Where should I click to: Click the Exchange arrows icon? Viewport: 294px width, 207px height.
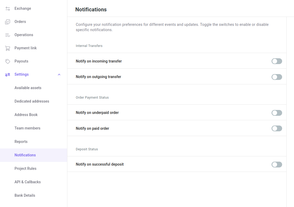coord(8,9)
